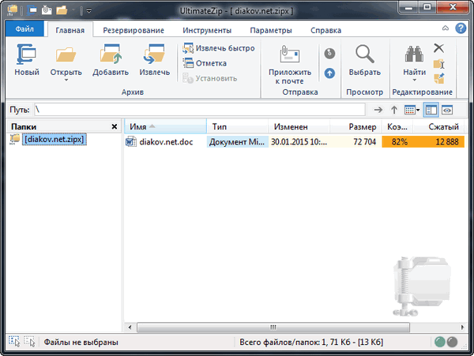
Task: Click the green status indicator
Action: click(439, 342)
